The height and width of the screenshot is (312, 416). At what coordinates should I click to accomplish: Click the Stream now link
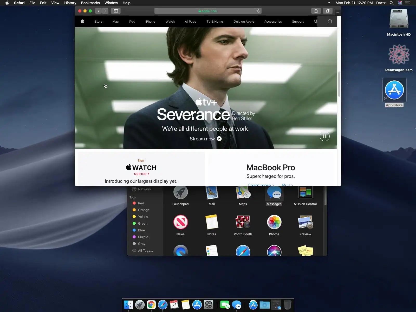click(x=206, y=139)
